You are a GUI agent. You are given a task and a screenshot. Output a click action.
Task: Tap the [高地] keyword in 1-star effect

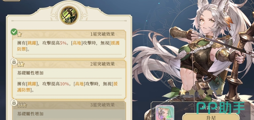coord(77,43)
